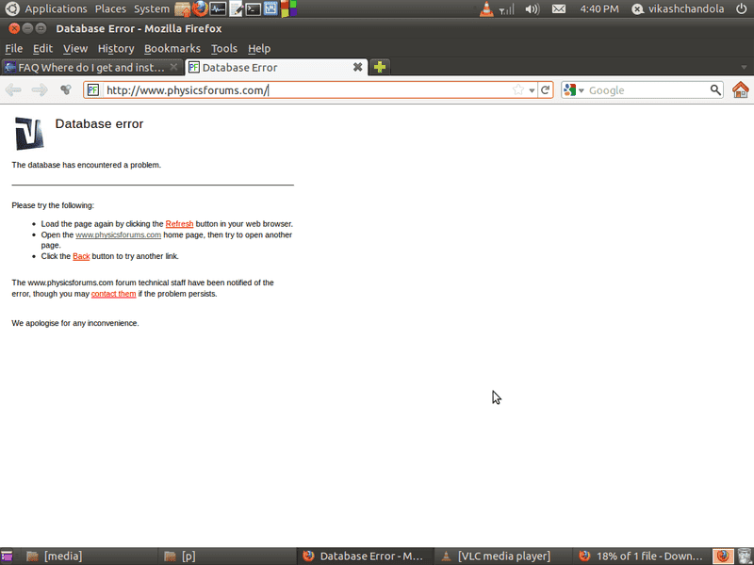Go to home page via Home icon

coord(741,89)
